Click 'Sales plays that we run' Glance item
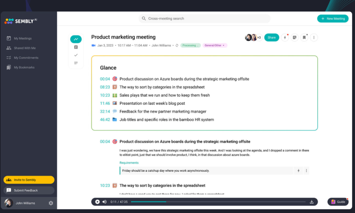The height and width of the screenshot is (213, 355). coord(165,95)
